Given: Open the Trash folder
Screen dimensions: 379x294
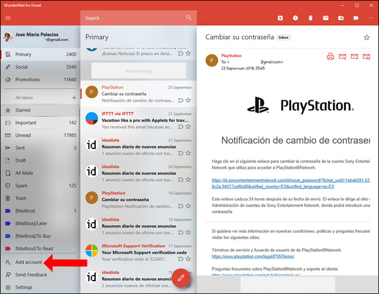Looking at the screenshot, I should tap(40, 198).
